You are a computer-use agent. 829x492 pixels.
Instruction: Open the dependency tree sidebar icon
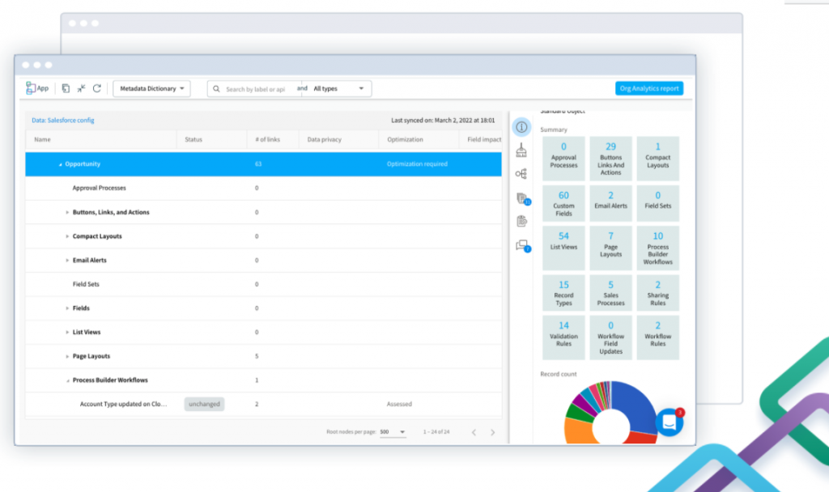521,173
